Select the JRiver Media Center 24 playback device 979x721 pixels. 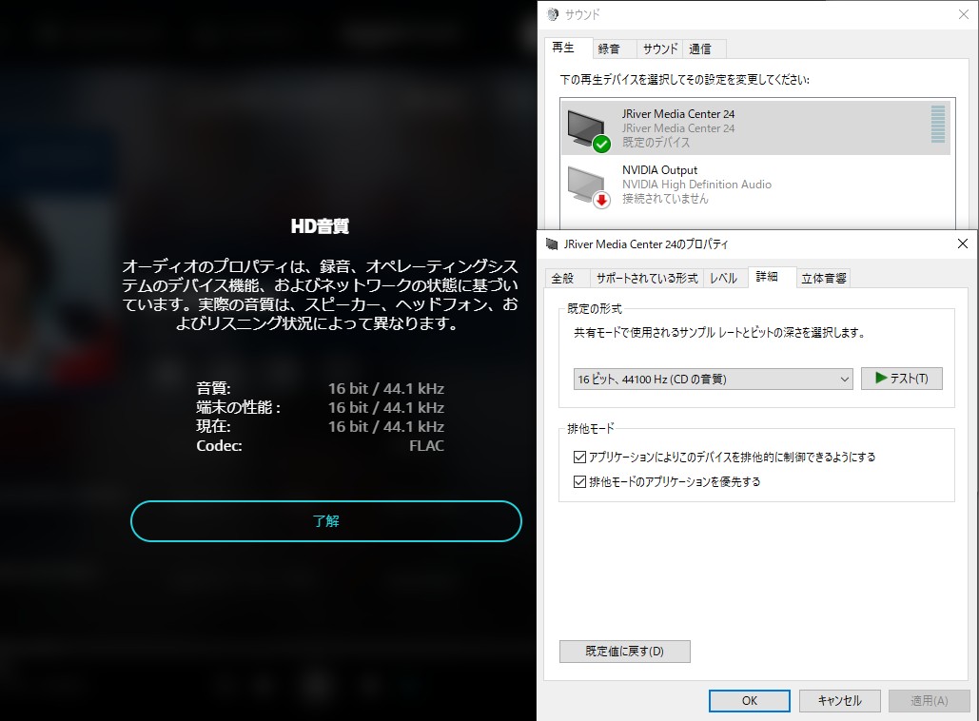[755, 128]
